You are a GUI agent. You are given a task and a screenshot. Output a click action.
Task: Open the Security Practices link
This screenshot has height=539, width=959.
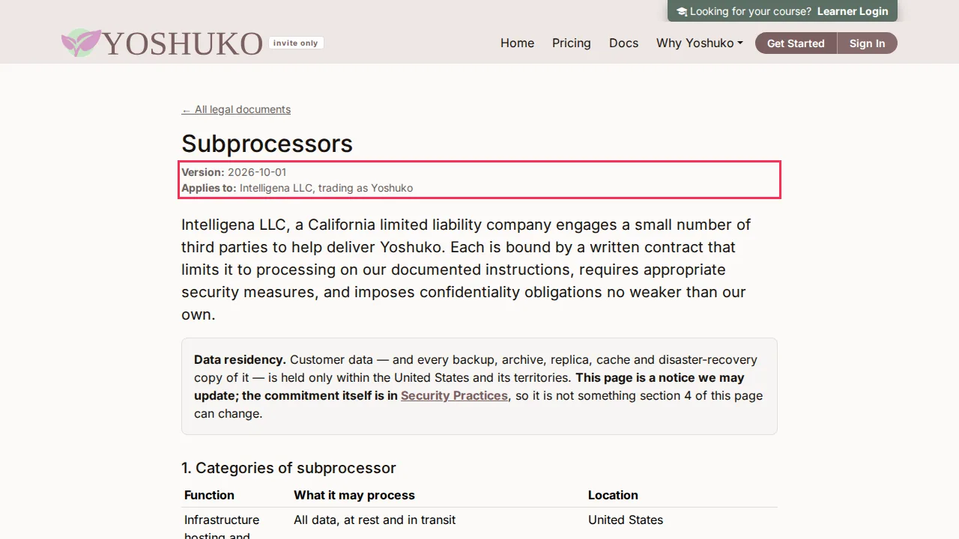[454, 395]
